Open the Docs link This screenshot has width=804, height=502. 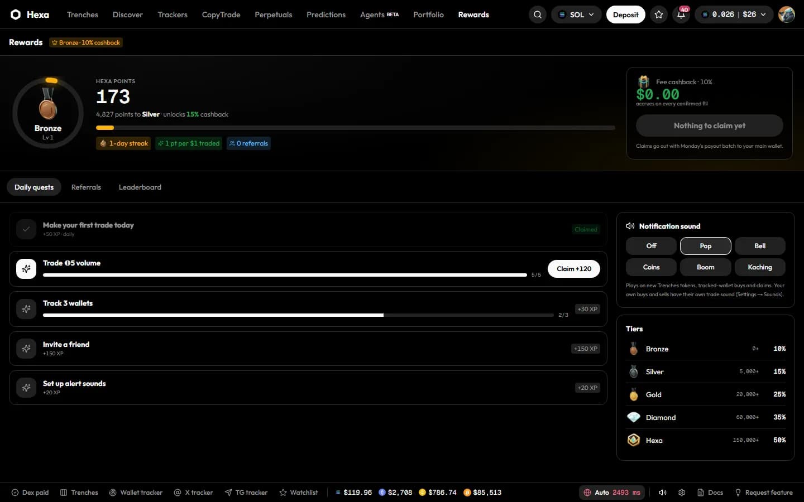pos(710,493)
